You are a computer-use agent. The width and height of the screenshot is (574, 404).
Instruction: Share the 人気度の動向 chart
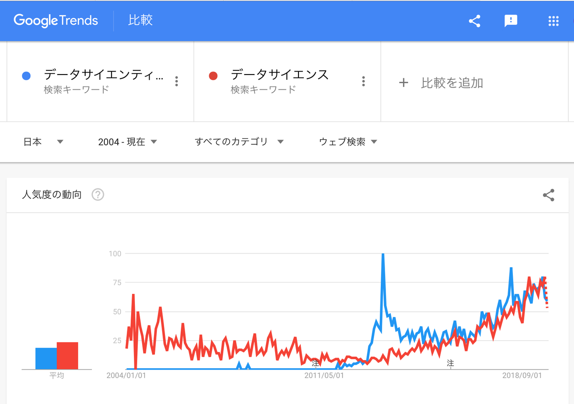(548, 195)
